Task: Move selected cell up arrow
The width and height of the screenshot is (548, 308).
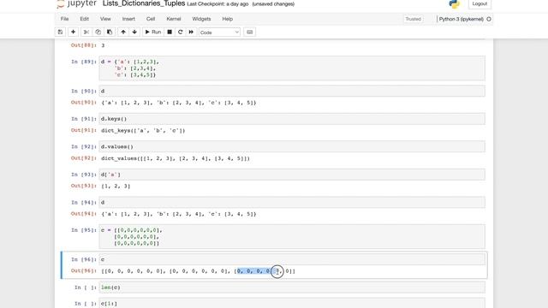Action: (123, 33)
